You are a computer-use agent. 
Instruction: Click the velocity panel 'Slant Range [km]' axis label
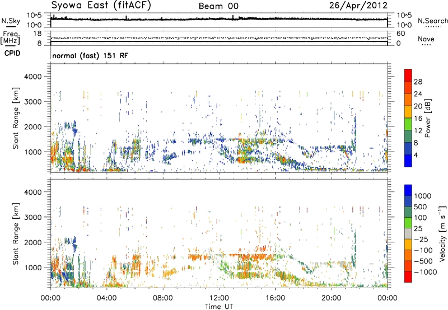tap(16, 234)
